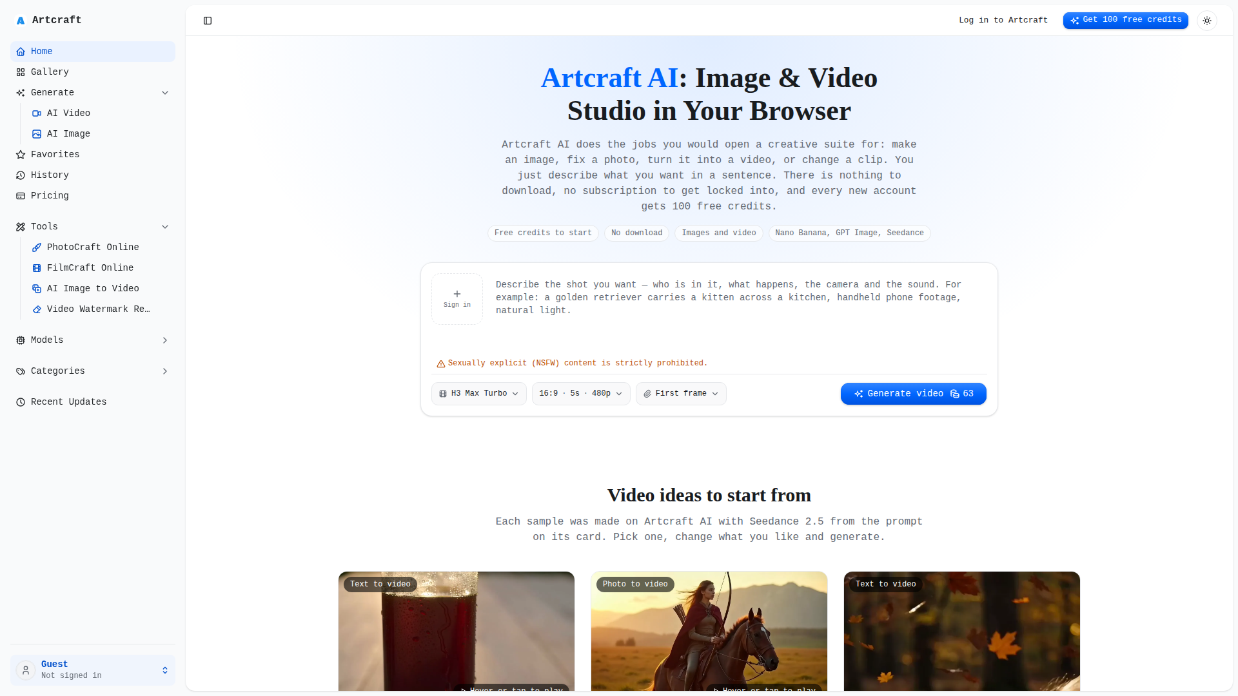The image size is (1238, 696).
Task: Open the Home sidebar item
Action: pos(93,52)
